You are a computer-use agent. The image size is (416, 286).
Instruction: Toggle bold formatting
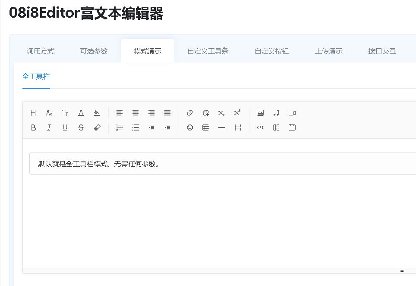(x=33, y=127)
